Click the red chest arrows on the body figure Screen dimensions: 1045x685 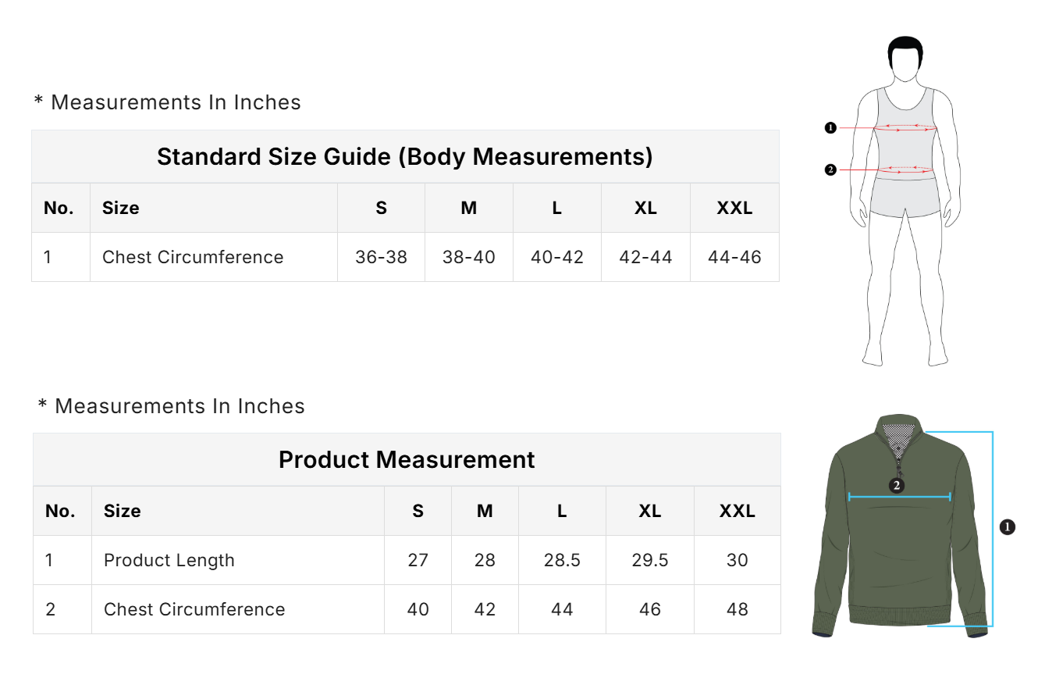pyautogui.click(x=905, y=127)
